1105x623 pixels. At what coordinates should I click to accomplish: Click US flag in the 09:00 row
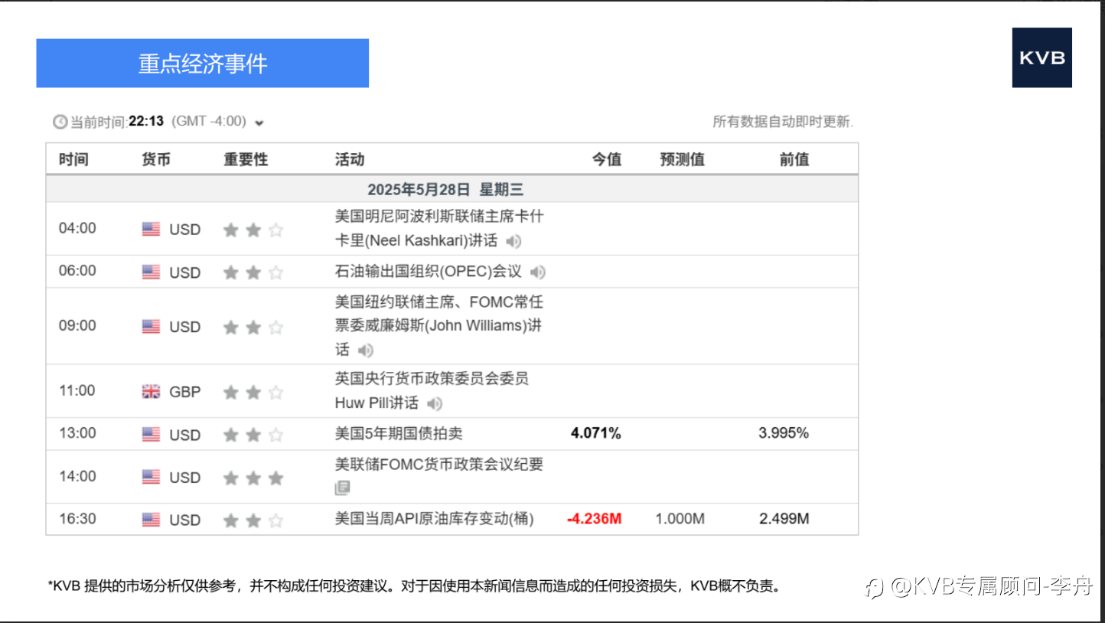click(x=151, y=327)
